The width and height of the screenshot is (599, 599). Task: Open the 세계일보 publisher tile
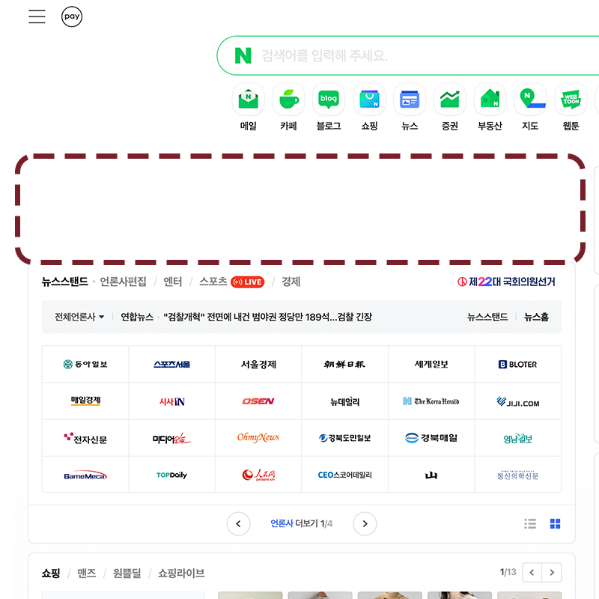431,364
